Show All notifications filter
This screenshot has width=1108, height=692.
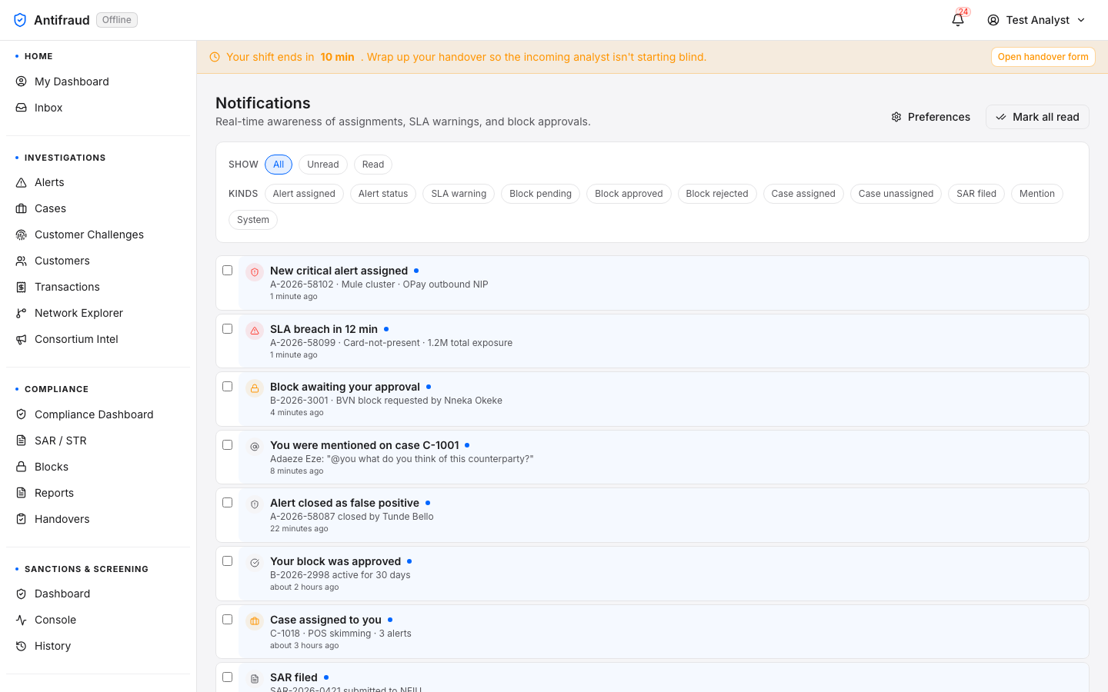[x=279, y=165]
